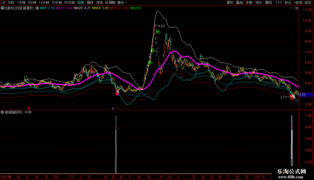This screenshot has width=314, height=180.
Task: Open the 画线 drawing tools
Action: 268,2
